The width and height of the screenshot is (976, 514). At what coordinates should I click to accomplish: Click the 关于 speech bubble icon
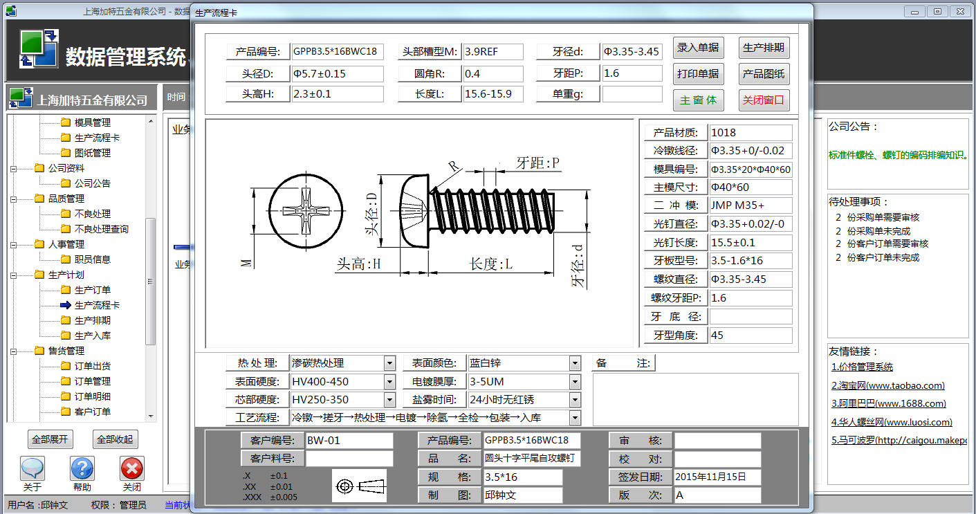(33, 468)
